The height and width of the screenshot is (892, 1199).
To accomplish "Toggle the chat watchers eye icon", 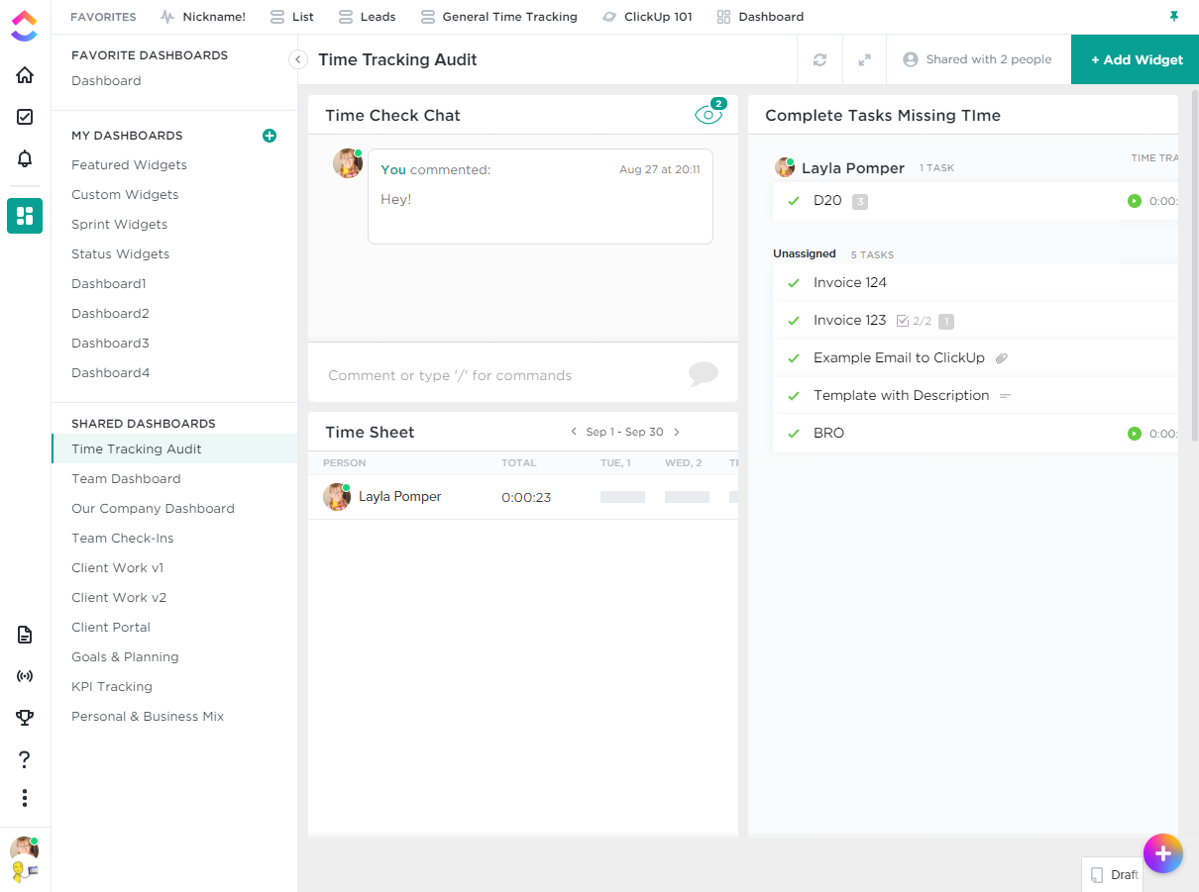I will [x=708, y=115].
